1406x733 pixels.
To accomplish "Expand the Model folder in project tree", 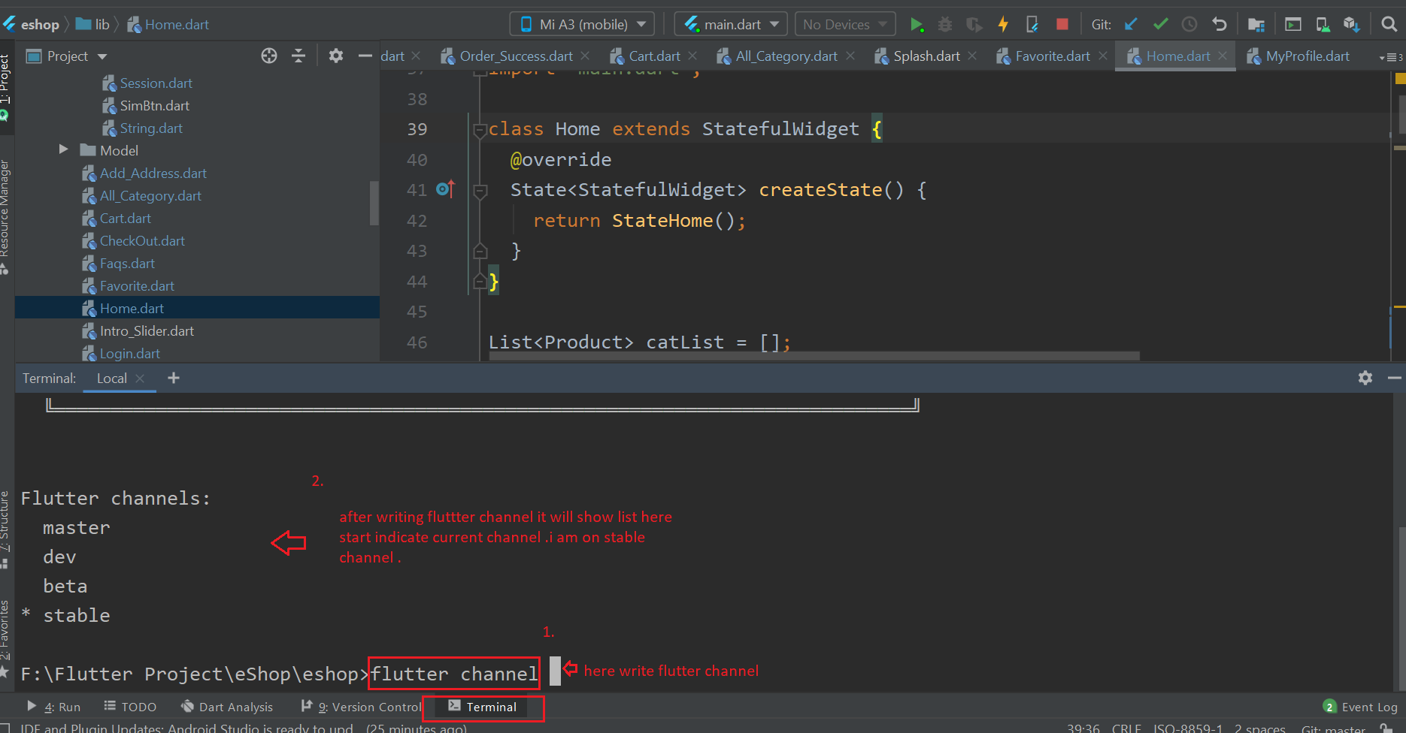I will click(64, 150).
